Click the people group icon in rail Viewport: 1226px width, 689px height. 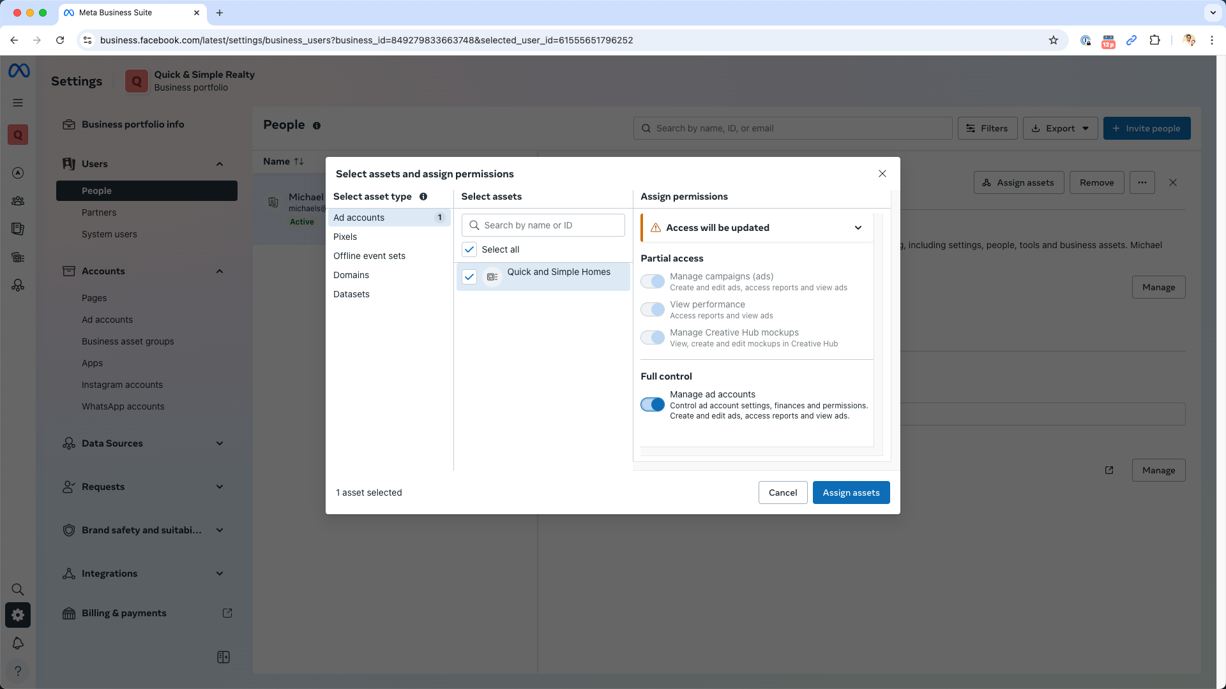tap(18, 201)
